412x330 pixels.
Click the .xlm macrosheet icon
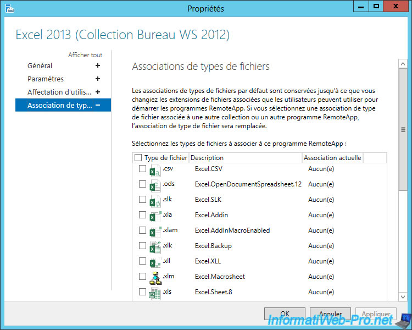[155, 278]
